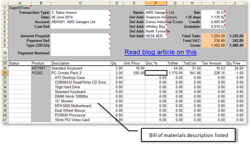
Task: Click the Account field with ABS001
Action: pos(80,22)
